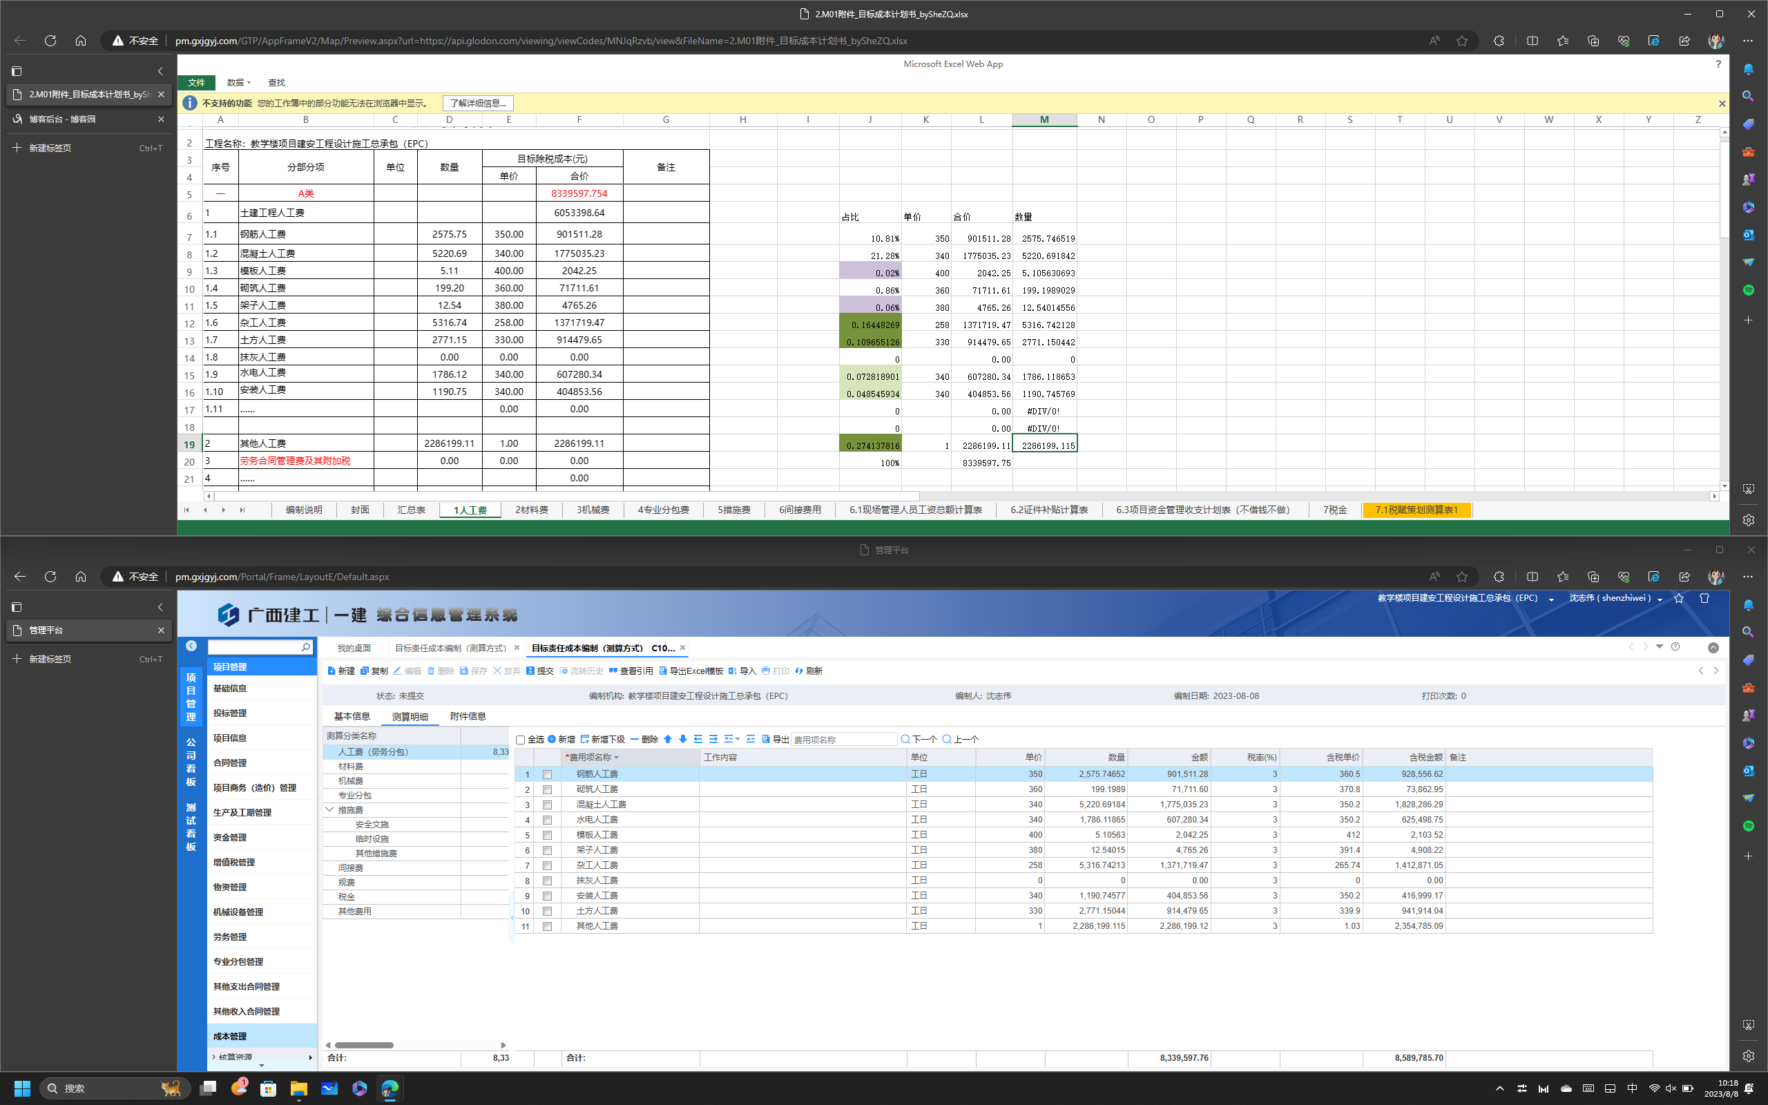This screenshot has width=1768, height=1105.
Task: Click the home icon in the lower browser window
Action: tap(80, 577)
